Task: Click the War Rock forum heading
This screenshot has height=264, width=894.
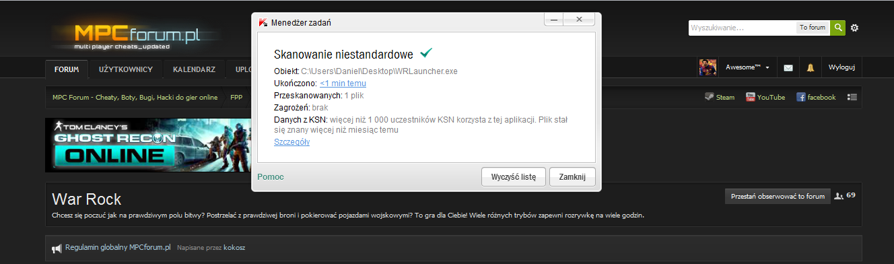Action: [x=86, y=199]
